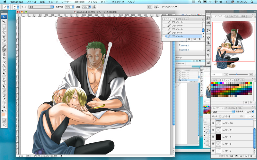Open the 選択範囲 menu
The height and width of the screenshot is (160, 257).
(79, 2)
